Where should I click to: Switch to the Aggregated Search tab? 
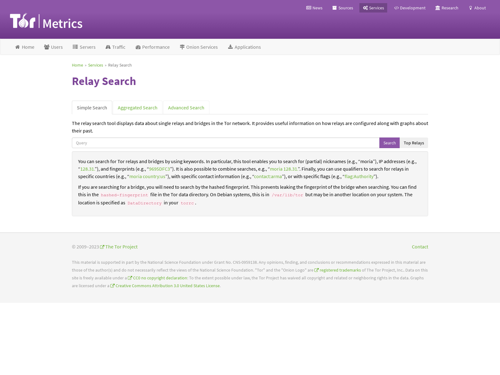point(137,107)
